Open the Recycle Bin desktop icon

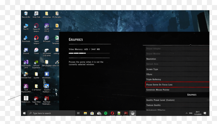pos(26,15)
